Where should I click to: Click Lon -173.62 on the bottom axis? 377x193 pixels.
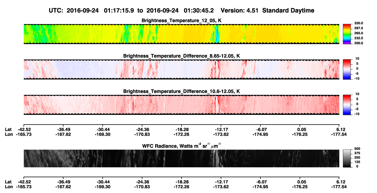(x=221, y=187)
